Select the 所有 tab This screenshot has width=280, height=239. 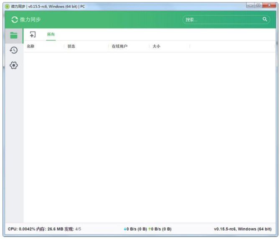point(51,34)
